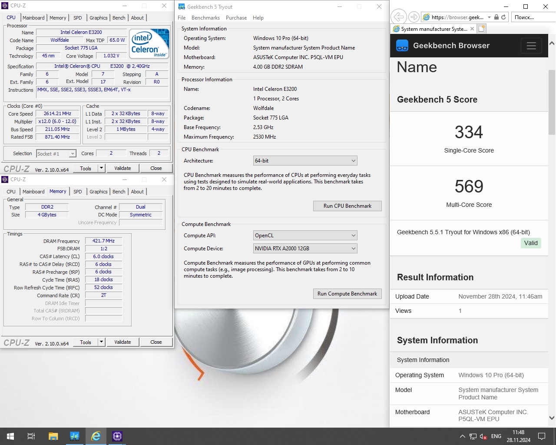This screenshot has height=445, width=556.
Task: Click Run Compute Benchmark button
Action: [347, 294]
